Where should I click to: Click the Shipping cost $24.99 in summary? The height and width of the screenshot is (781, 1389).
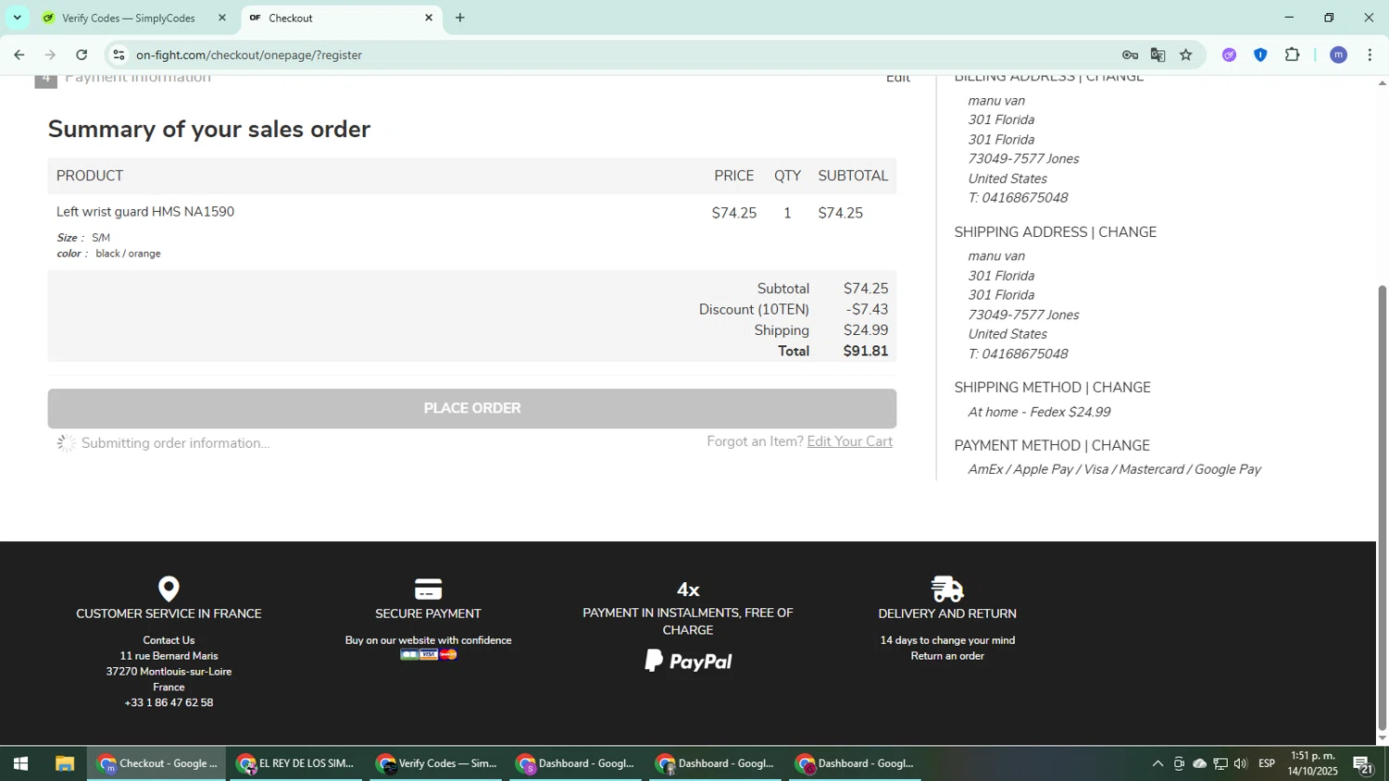tap(866, 330)
